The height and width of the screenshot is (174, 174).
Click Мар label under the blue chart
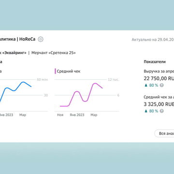click(x=23, y=115)
